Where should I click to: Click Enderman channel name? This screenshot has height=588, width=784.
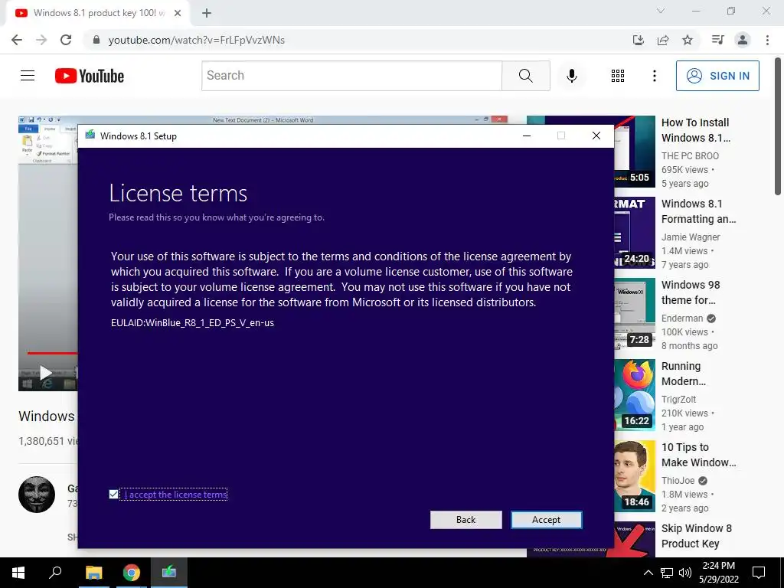[x=682, y=318]
